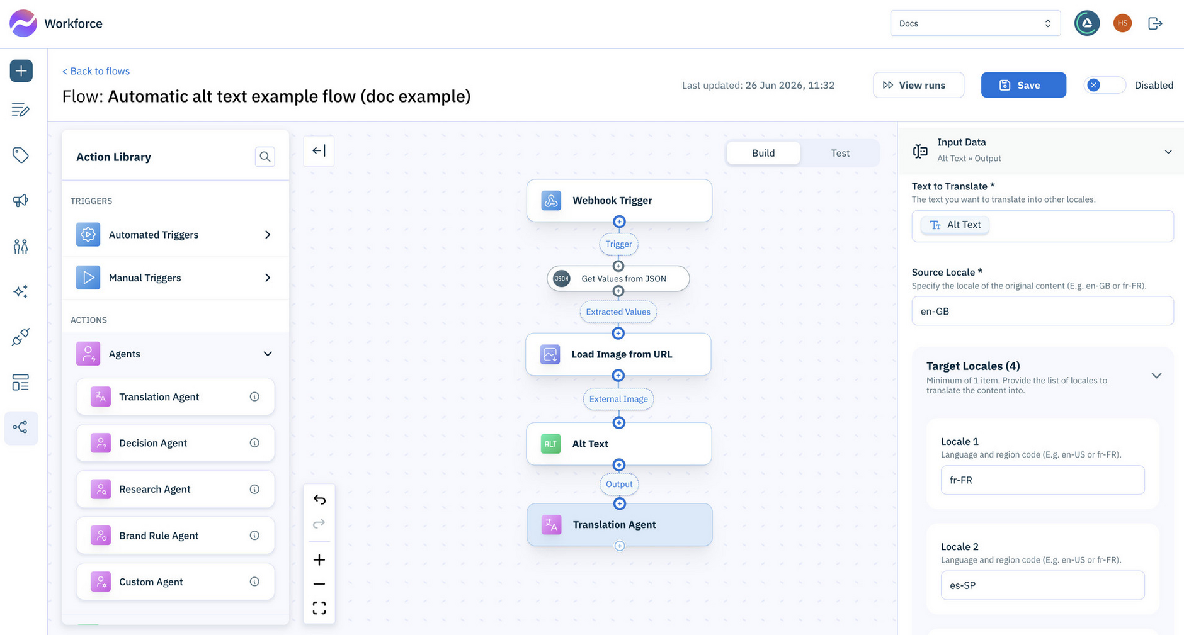
Task: Zoom in on the flow canvas
Action: click(319, 560)
